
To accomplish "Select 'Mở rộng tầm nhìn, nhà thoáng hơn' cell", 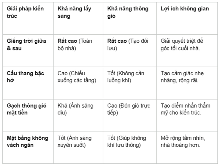I will point(187,147).
